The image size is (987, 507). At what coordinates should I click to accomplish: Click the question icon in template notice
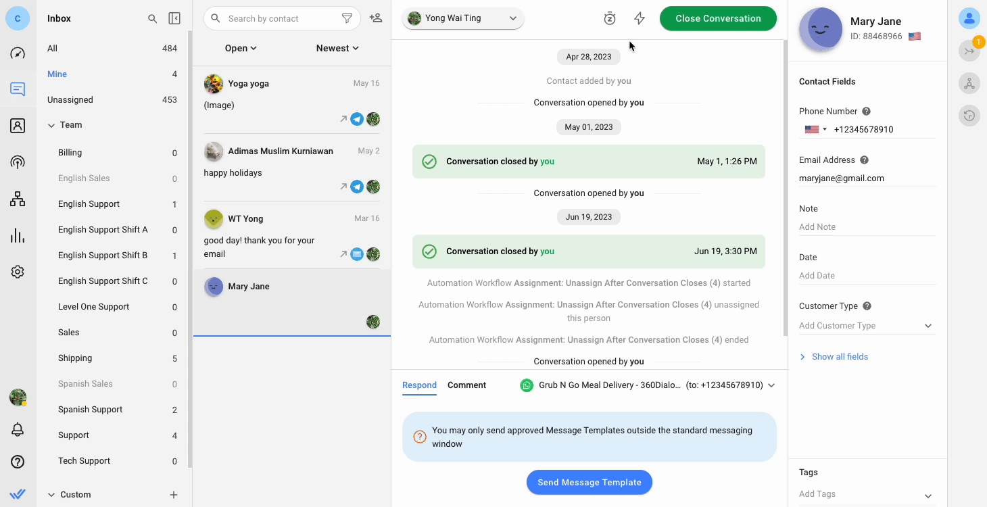[x=420, y=437]
